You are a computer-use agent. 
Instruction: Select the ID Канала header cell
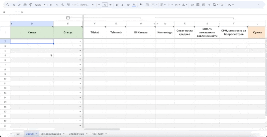coord(141,32)
